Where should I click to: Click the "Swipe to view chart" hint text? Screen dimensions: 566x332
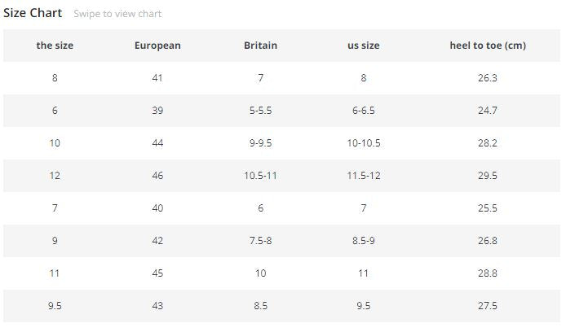(x=117, y=14)
